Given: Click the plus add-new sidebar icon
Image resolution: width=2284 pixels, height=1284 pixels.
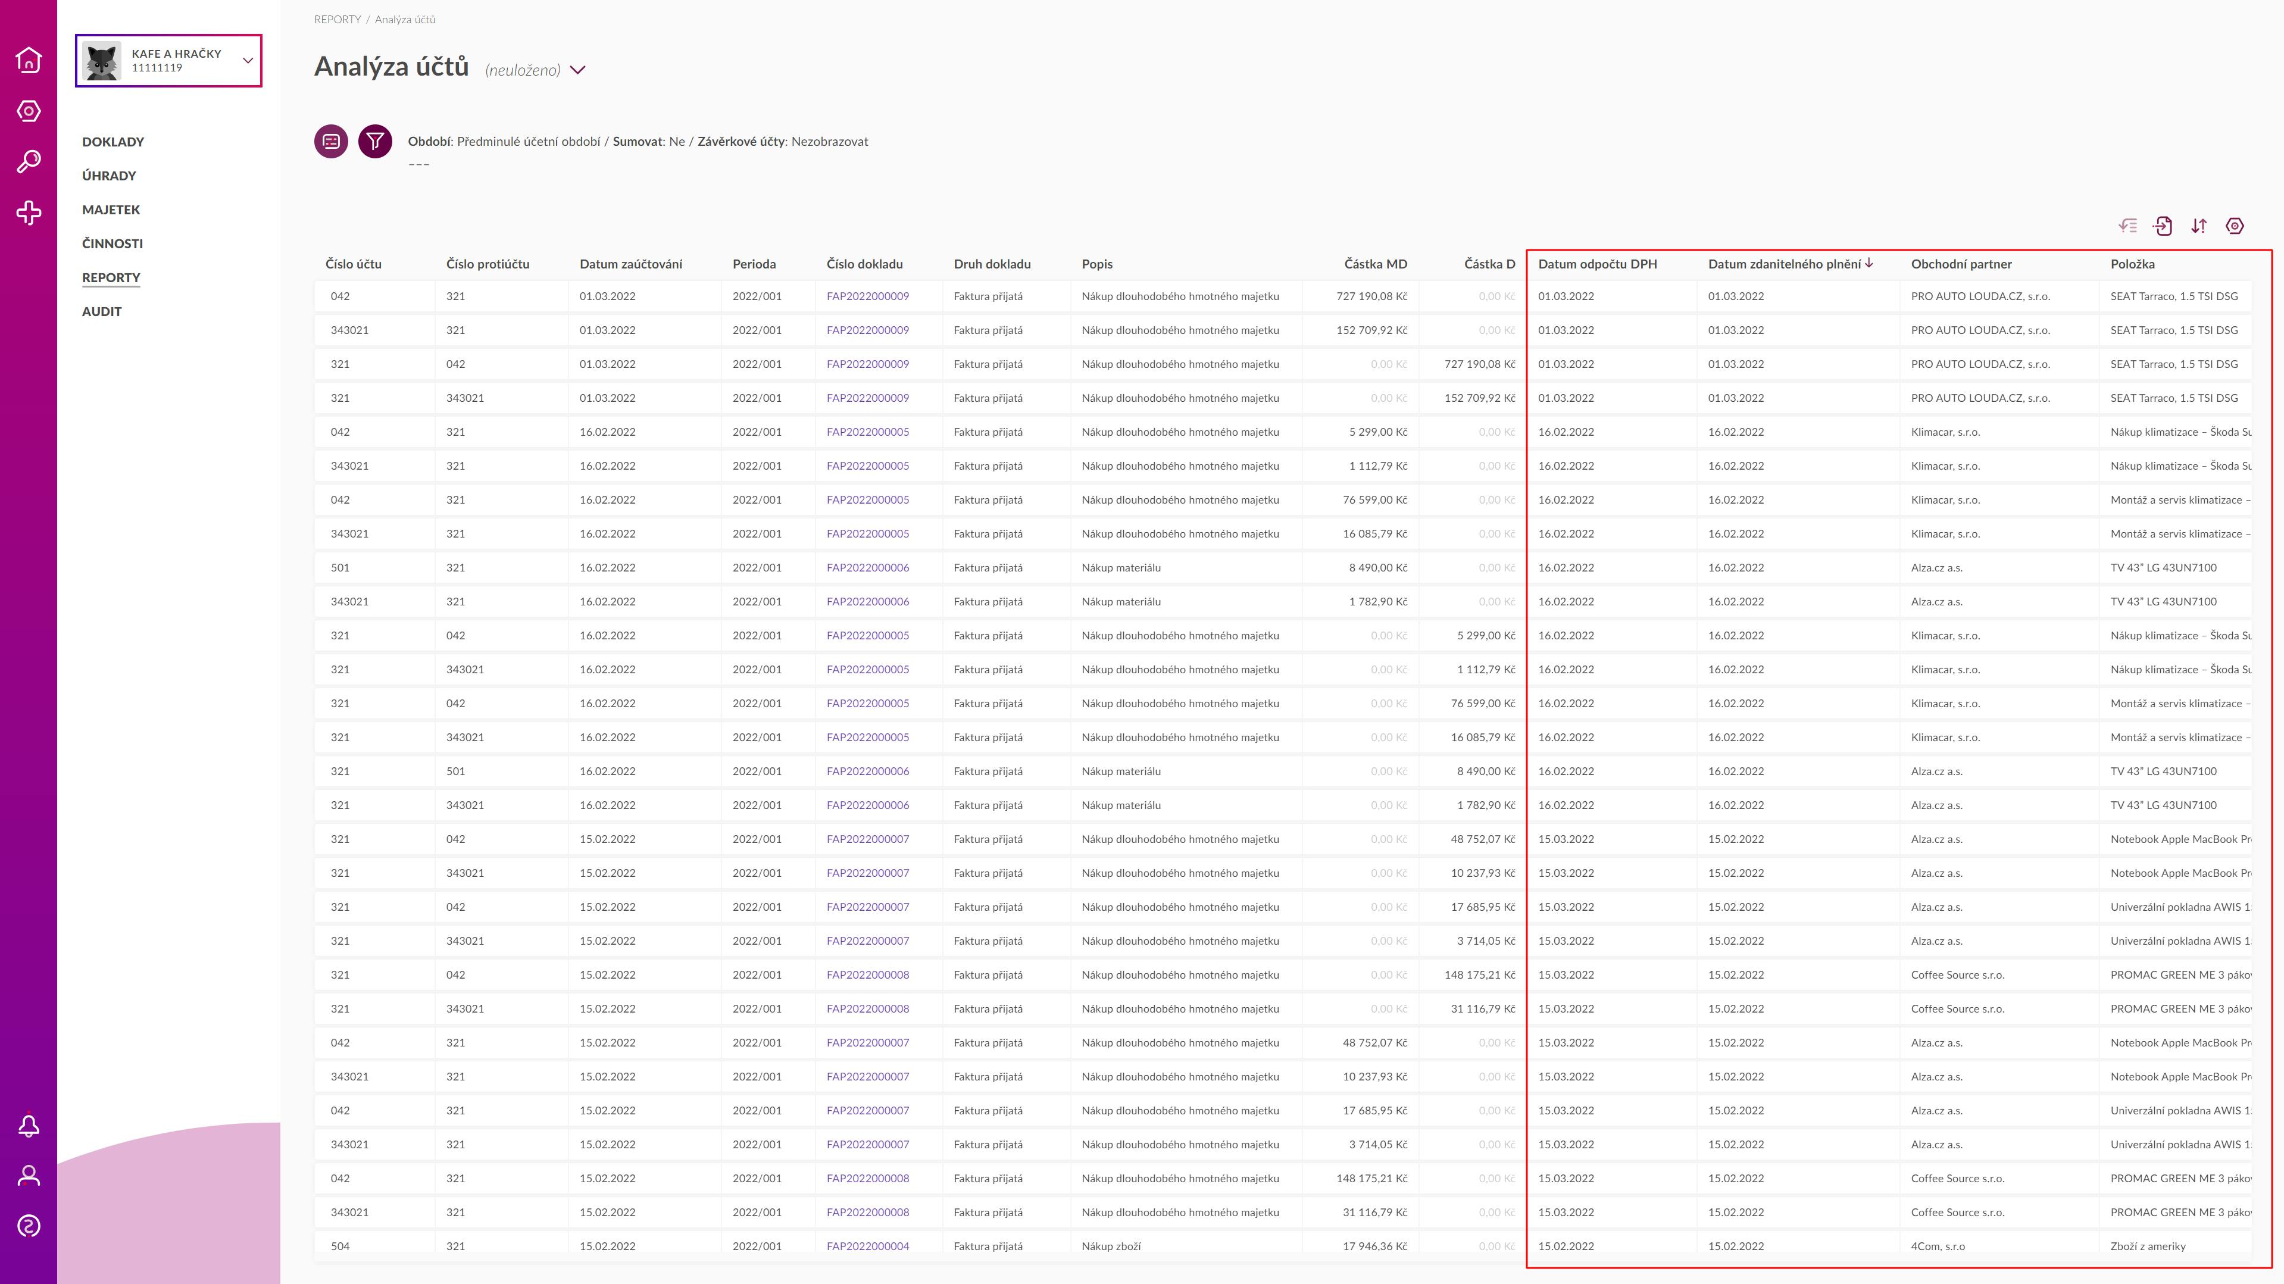Looking at the screenshot, I should (x=29, y=213).
